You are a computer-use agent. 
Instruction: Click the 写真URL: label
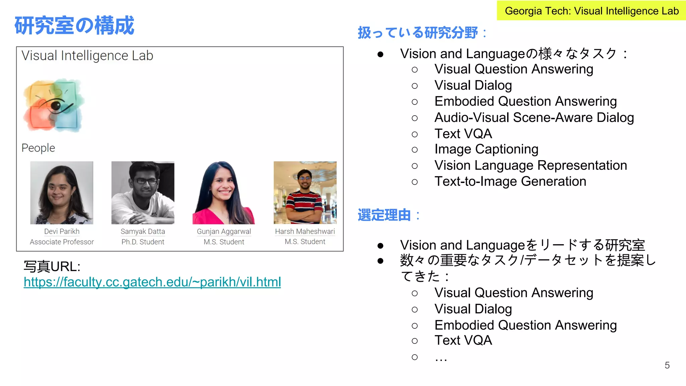tap(52, 267)
